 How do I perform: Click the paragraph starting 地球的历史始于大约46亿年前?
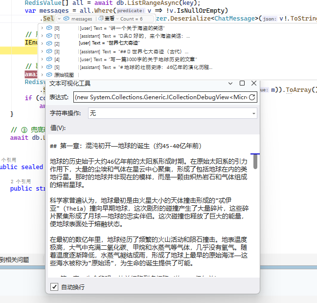pyautogui.click(x=149, y=173)
